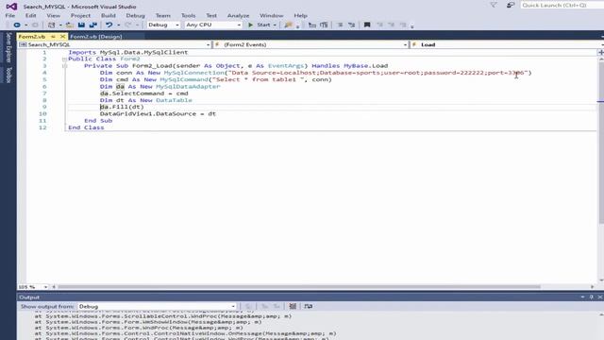The height and width of the screenshot is (340, 604).
Task: Open the Analyze menu
Action: pos(238,15)
